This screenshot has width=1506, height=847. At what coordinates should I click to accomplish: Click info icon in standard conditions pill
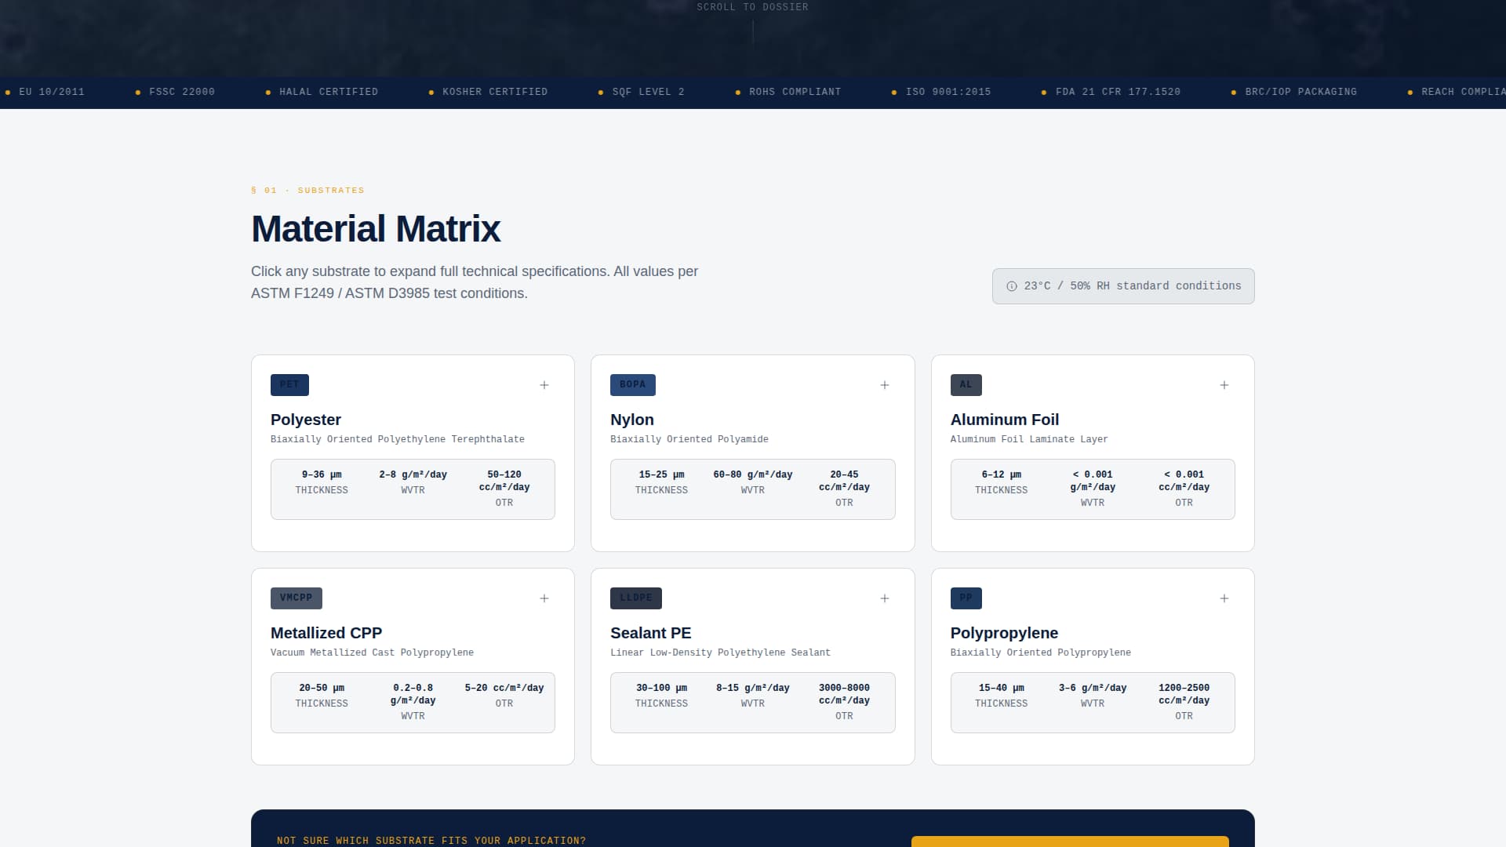pyautogui.click(x=1012, y=286)
